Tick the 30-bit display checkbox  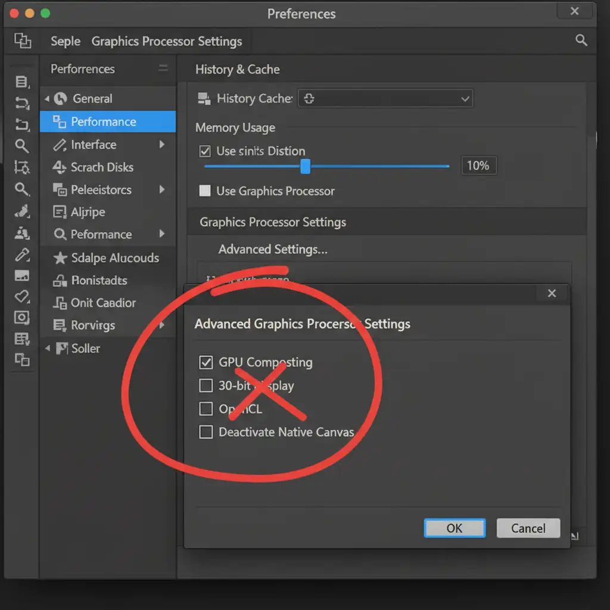click(206, 385)
